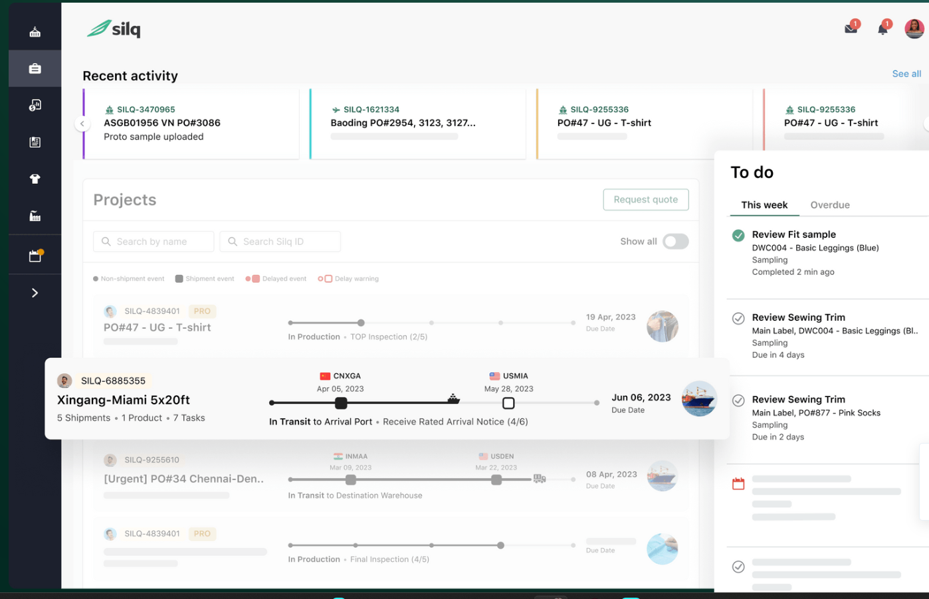The height and width of the screenshot is (599, 929).
Task: Click magnifier in Search Silq ID field
Action: [233, 242]
